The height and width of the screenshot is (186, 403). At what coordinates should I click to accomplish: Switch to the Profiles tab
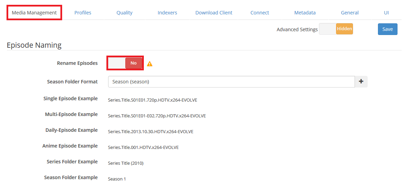[x=83, y=13]
